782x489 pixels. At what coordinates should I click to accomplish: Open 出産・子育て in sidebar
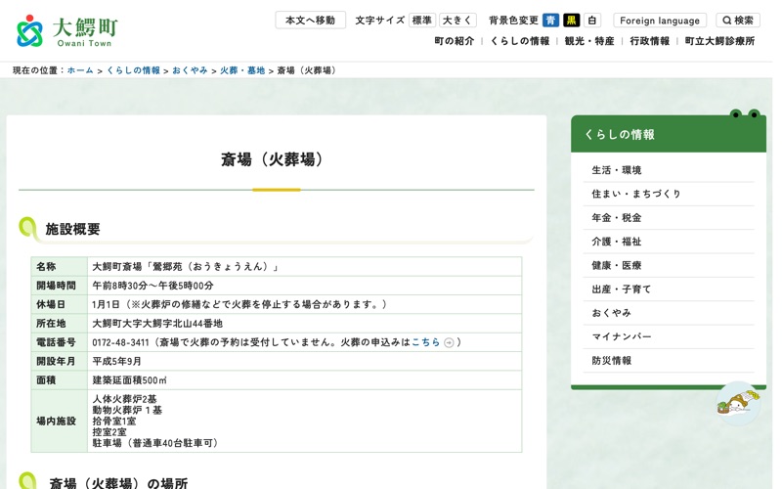click(x=669, y=289)
